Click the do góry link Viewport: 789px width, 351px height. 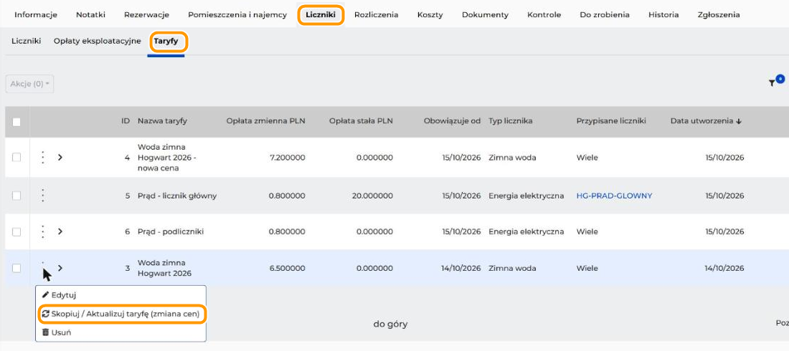tap(390, 324)
